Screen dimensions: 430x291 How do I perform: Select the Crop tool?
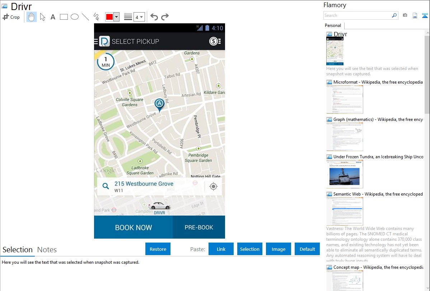pos(11,17)
